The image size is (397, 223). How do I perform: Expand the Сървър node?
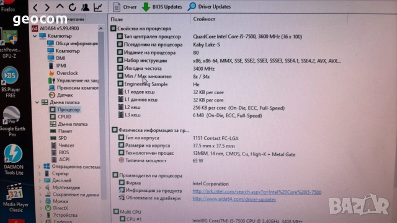tap(40, 173)
